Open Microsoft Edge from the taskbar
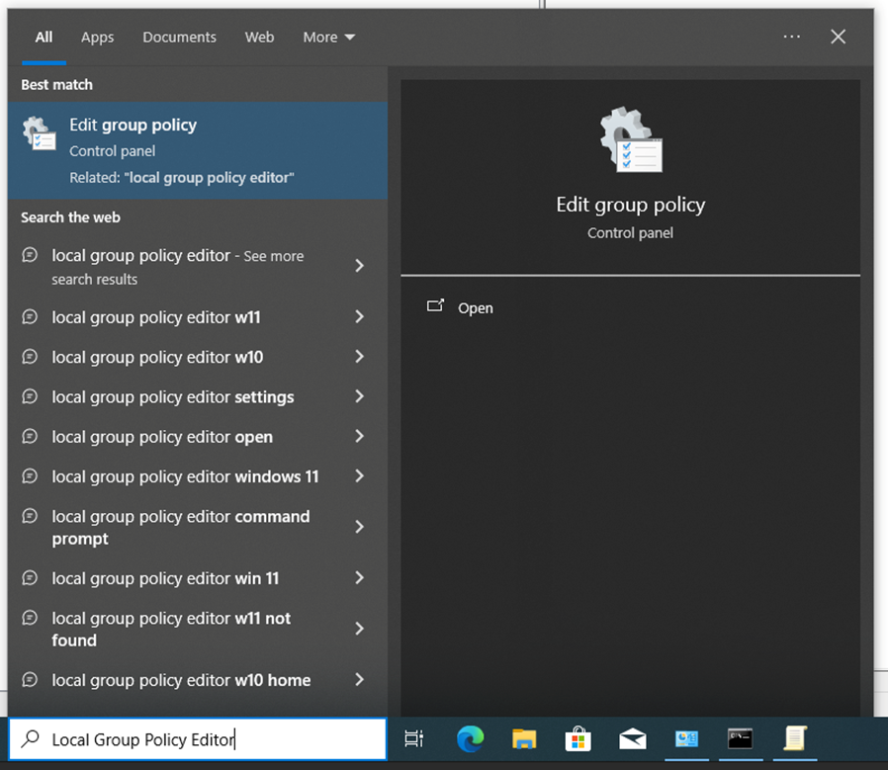 [470, 738]
